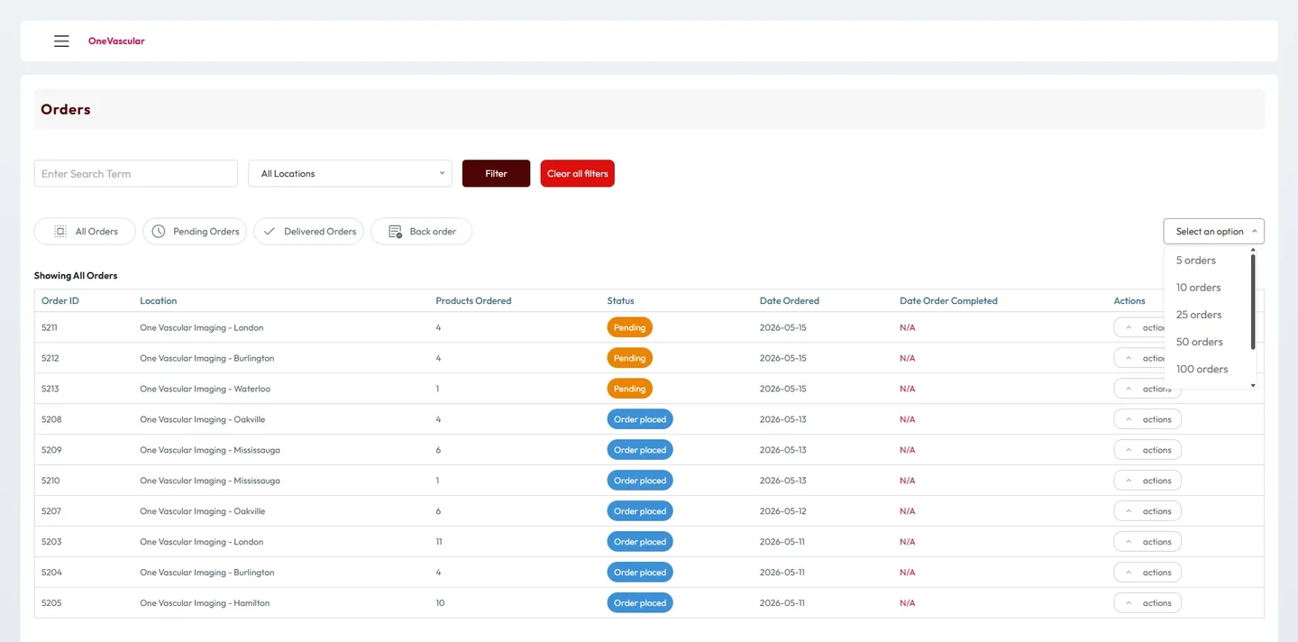
Task: Choose 100 orders option
Action: (1202, 369)
